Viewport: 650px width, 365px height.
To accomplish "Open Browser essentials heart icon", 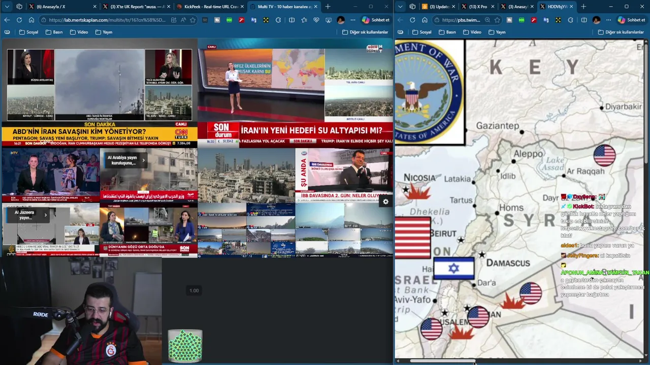I will 316,20.
